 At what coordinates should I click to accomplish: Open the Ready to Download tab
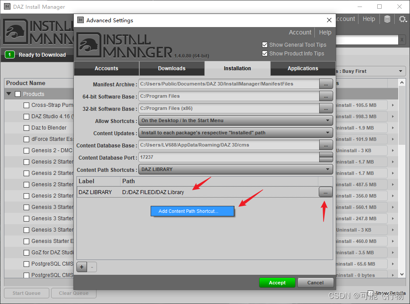click(38, 55)
